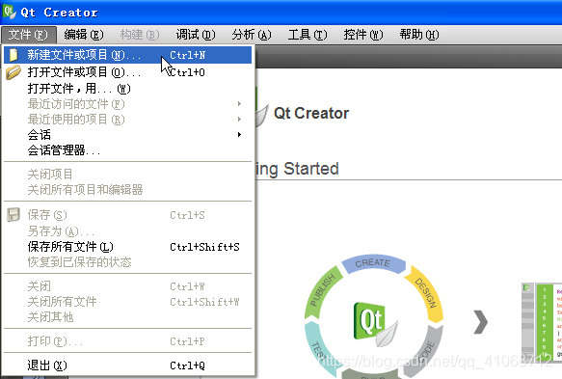Click the Qt Creator title bar icon
562x379 pixels.
pyautogui.click(x=9, y=12)
